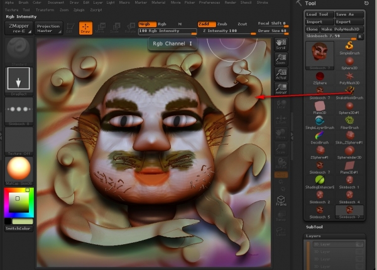The width and height of the screenshot is (377, 270).
Task: Select the DecoBrush tool
Action: [x=320, y=135]
